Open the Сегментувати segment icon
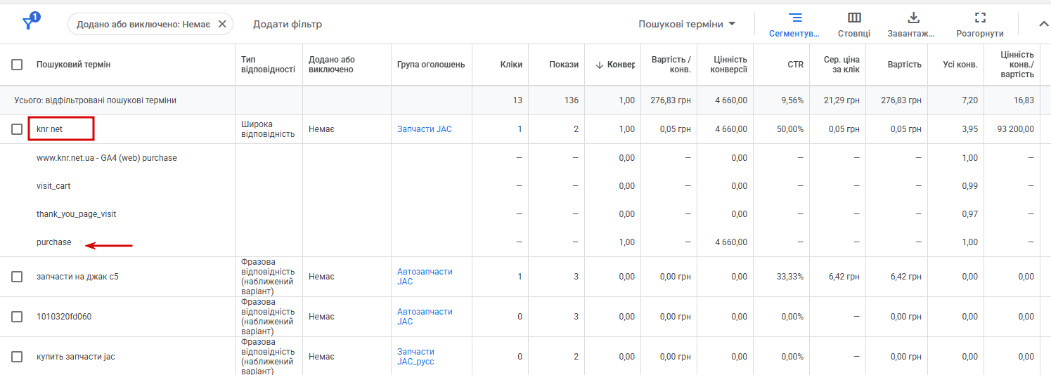 pos(795,18)
